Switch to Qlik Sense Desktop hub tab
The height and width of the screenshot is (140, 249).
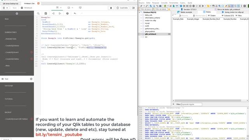pyautogui.click(x=11, y=3)
